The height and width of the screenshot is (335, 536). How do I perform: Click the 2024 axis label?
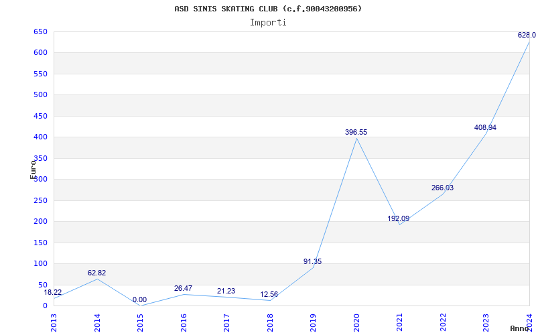(x=529, y=323)
